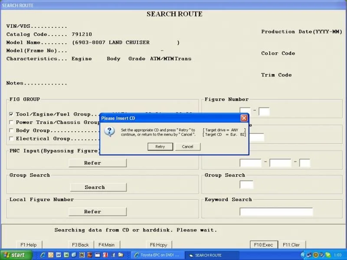This screenshot has width=347, height=260.
Task: Click the first Figure Number input box
Action: point(245,111)
